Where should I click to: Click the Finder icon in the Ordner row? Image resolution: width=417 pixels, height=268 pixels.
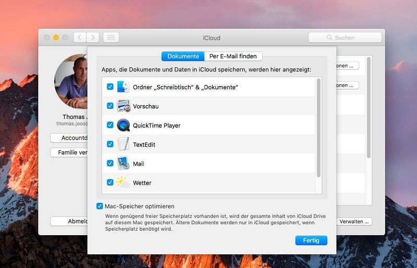(x=124, y=87)
